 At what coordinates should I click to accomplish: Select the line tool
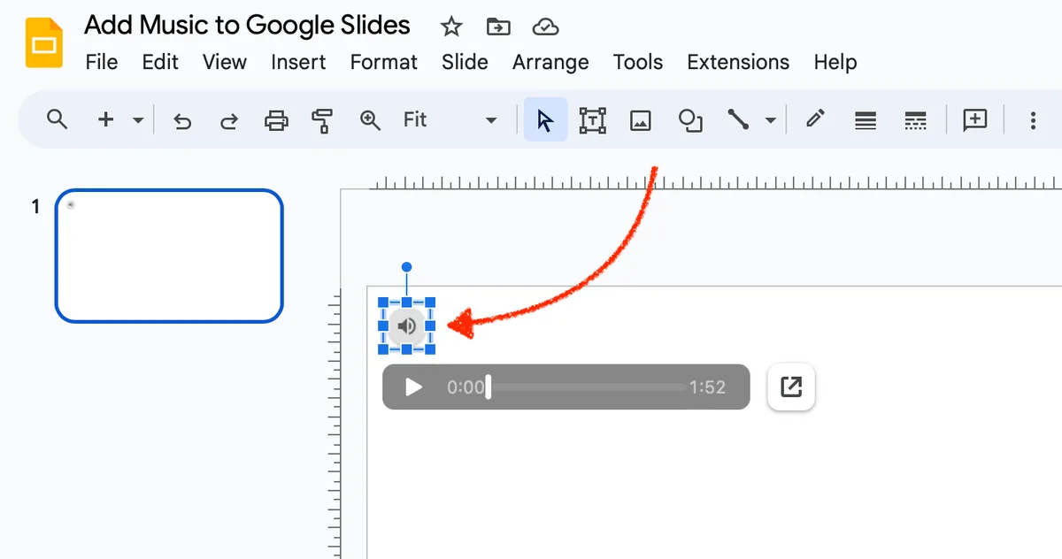pos(738,120)
